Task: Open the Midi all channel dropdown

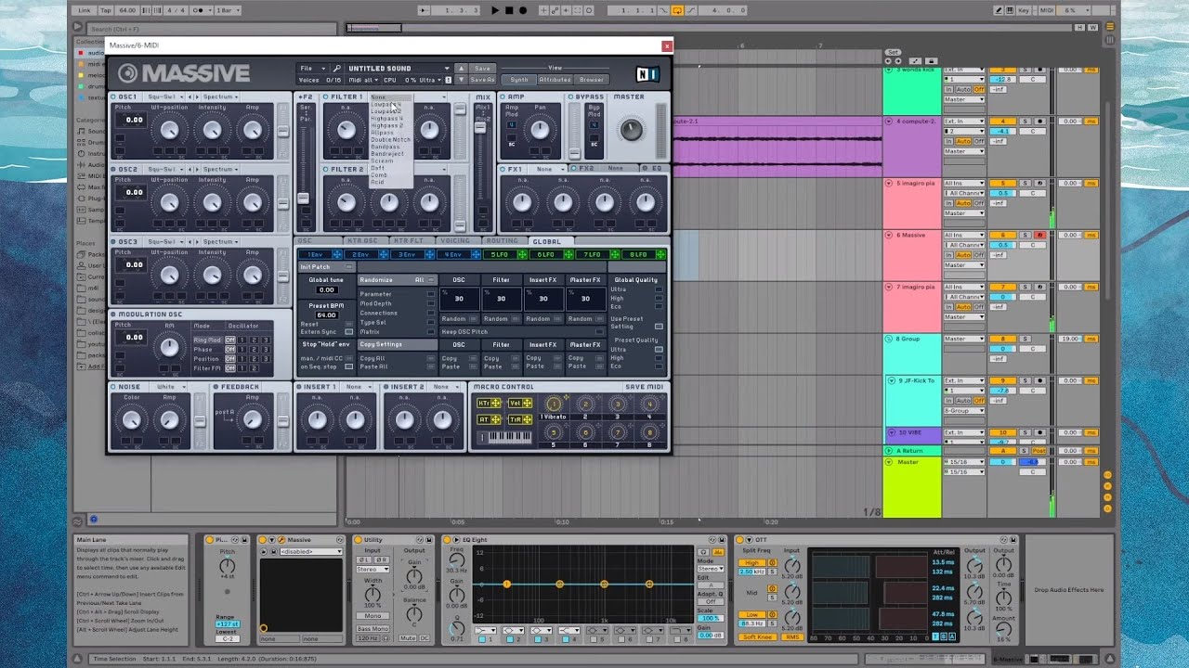Action: 362,81
